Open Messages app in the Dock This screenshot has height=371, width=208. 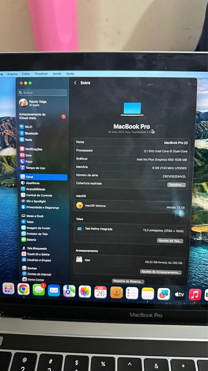point(39,290)
